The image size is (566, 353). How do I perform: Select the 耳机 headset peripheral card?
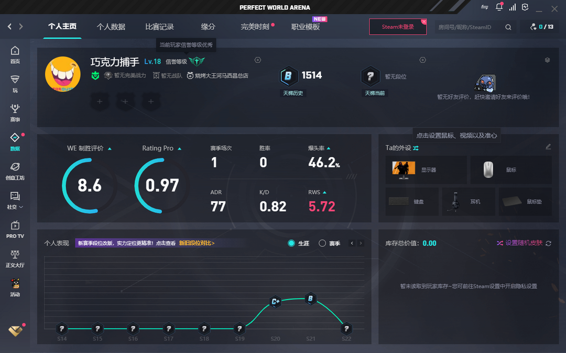point(469,201)
